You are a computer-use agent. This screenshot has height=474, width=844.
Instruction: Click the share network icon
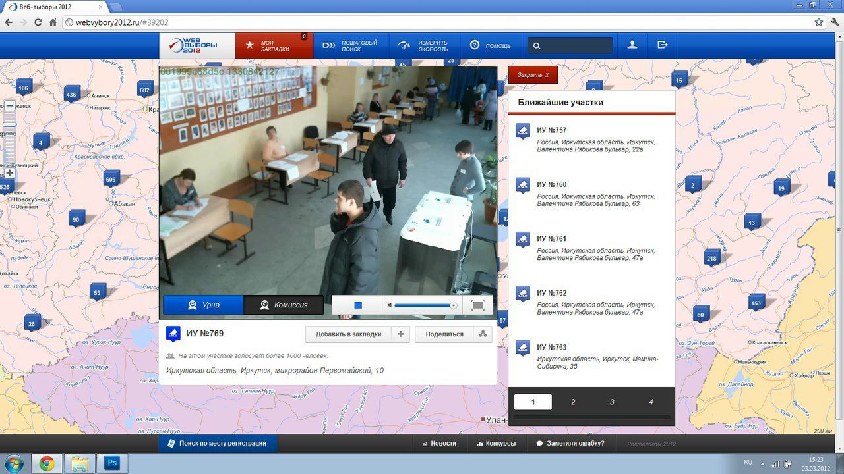click(x=483, y=334)
